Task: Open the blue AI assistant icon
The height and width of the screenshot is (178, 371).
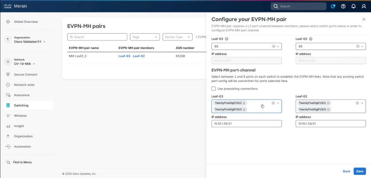Action: click(x=333, y=6)
